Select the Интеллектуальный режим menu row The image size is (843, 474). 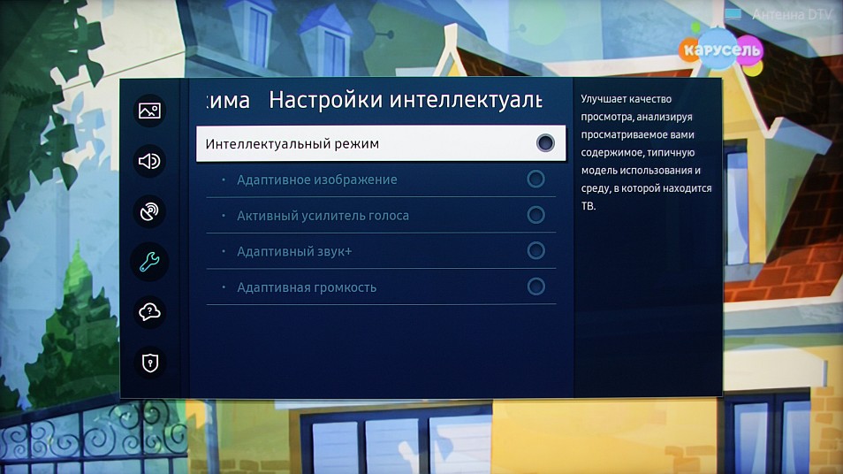[x=381, y=143]
